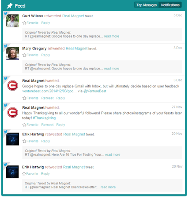
Task: Click Erik Hartwig name on Client Newsletter retweet
Action: tap(33, 167)
